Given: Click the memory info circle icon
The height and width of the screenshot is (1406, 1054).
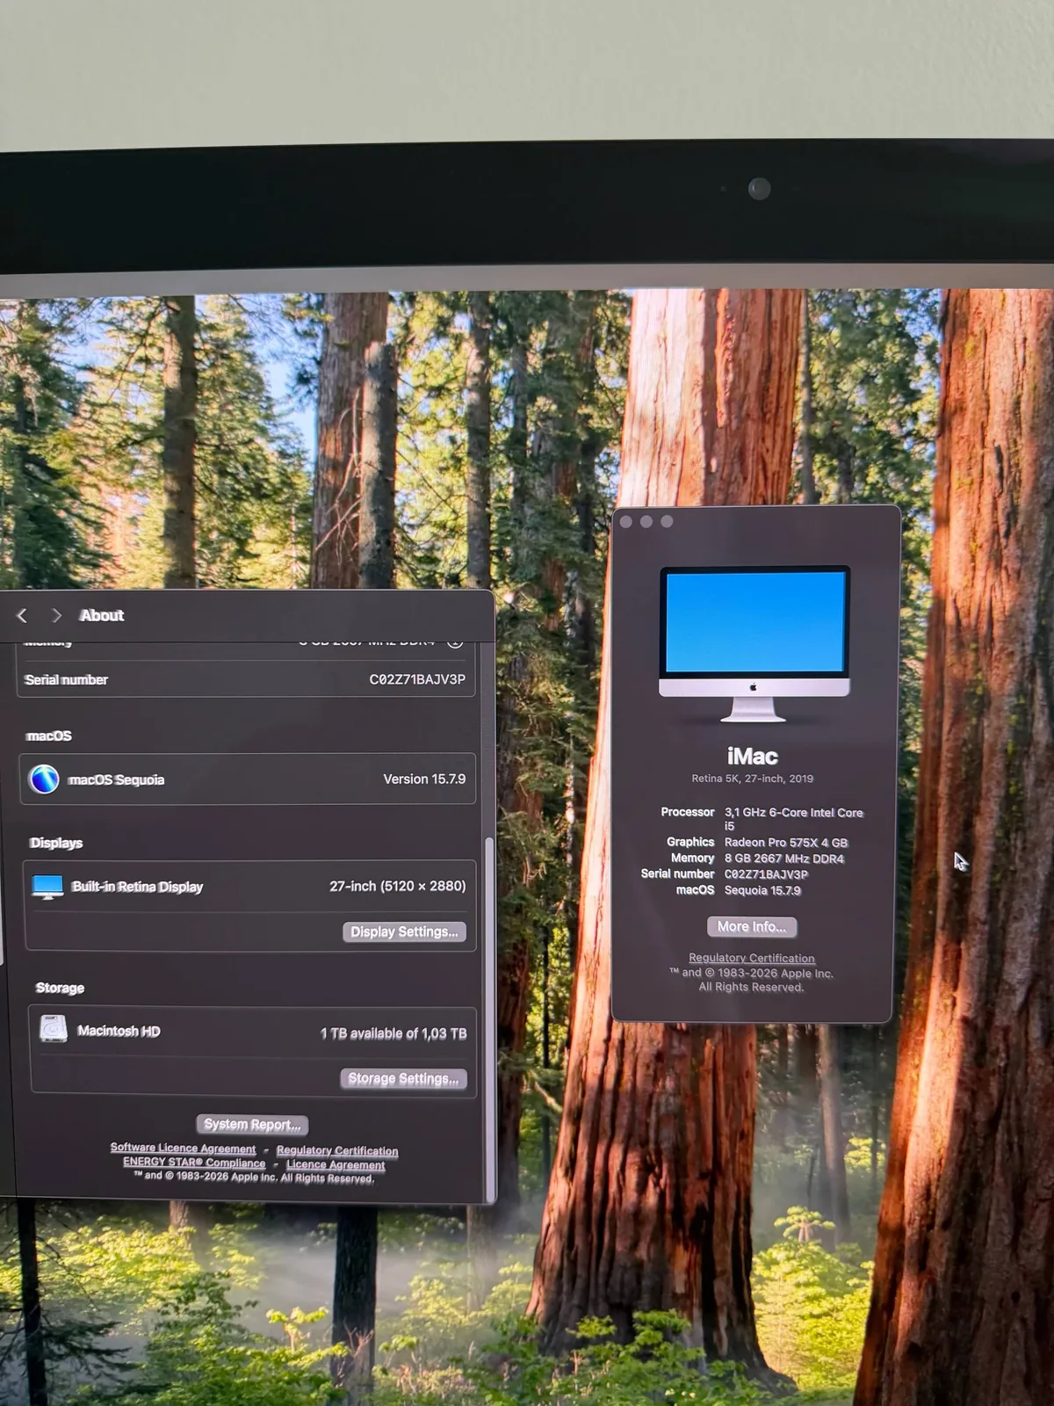Looking at the screenshot, I should pyautogui.click(x=455, y=641).
